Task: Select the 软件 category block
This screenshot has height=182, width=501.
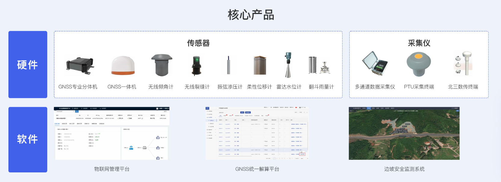Action: click(28, 139)
